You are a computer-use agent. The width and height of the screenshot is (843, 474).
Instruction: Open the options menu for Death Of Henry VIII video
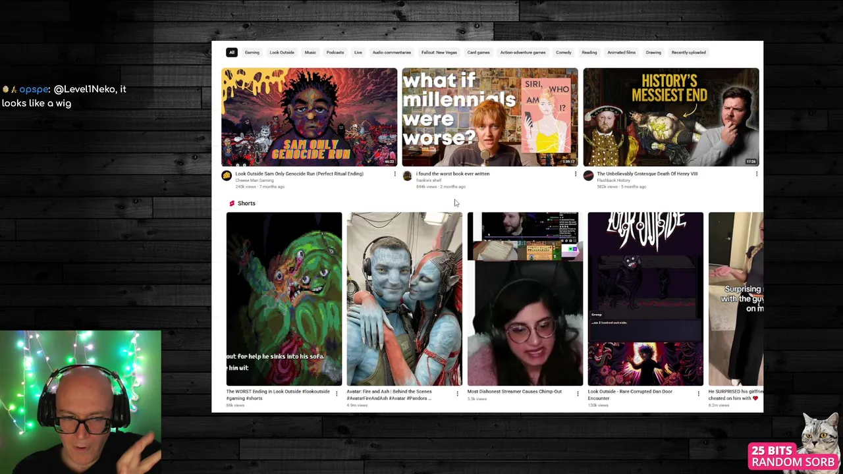(x=756, y=174)
